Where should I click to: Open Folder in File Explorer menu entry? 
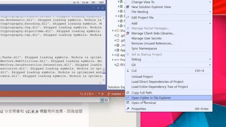click(169, 98)
